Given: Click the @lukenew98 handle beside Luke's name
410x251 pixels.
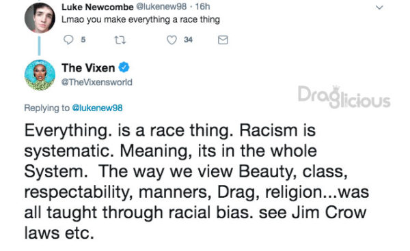Looking at the screenshot, I should (x=161, y=7).
